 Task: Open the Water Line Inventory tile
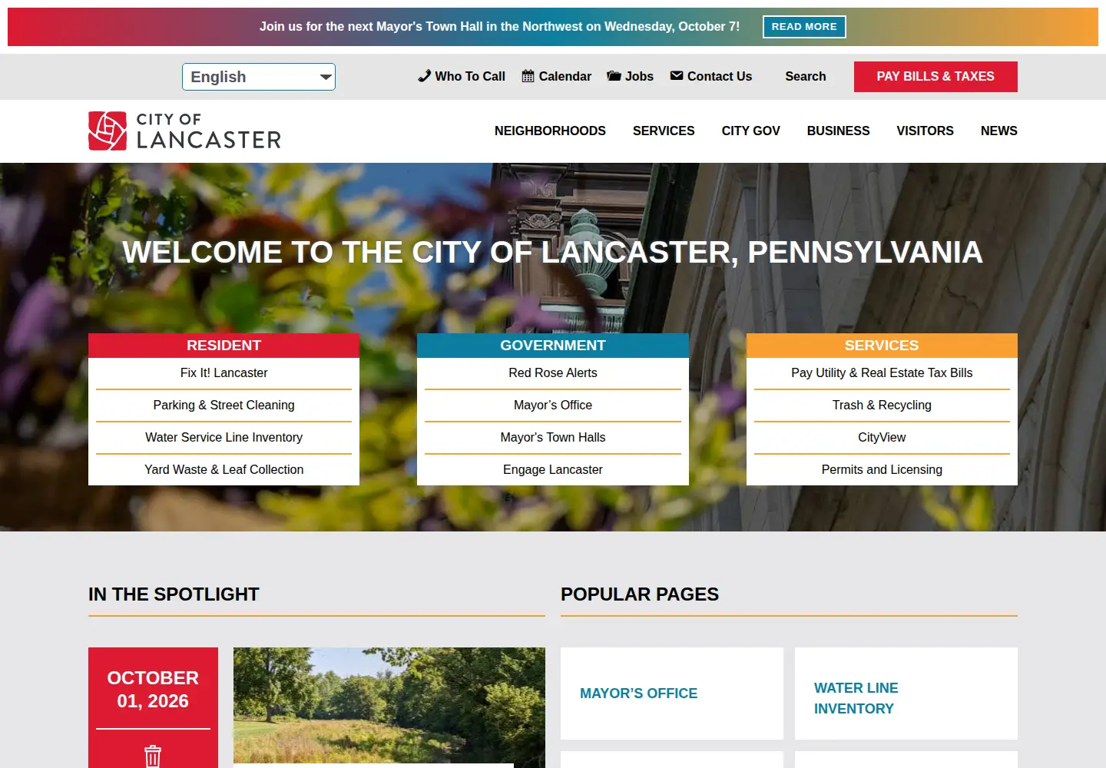click(x=906, y=694)
